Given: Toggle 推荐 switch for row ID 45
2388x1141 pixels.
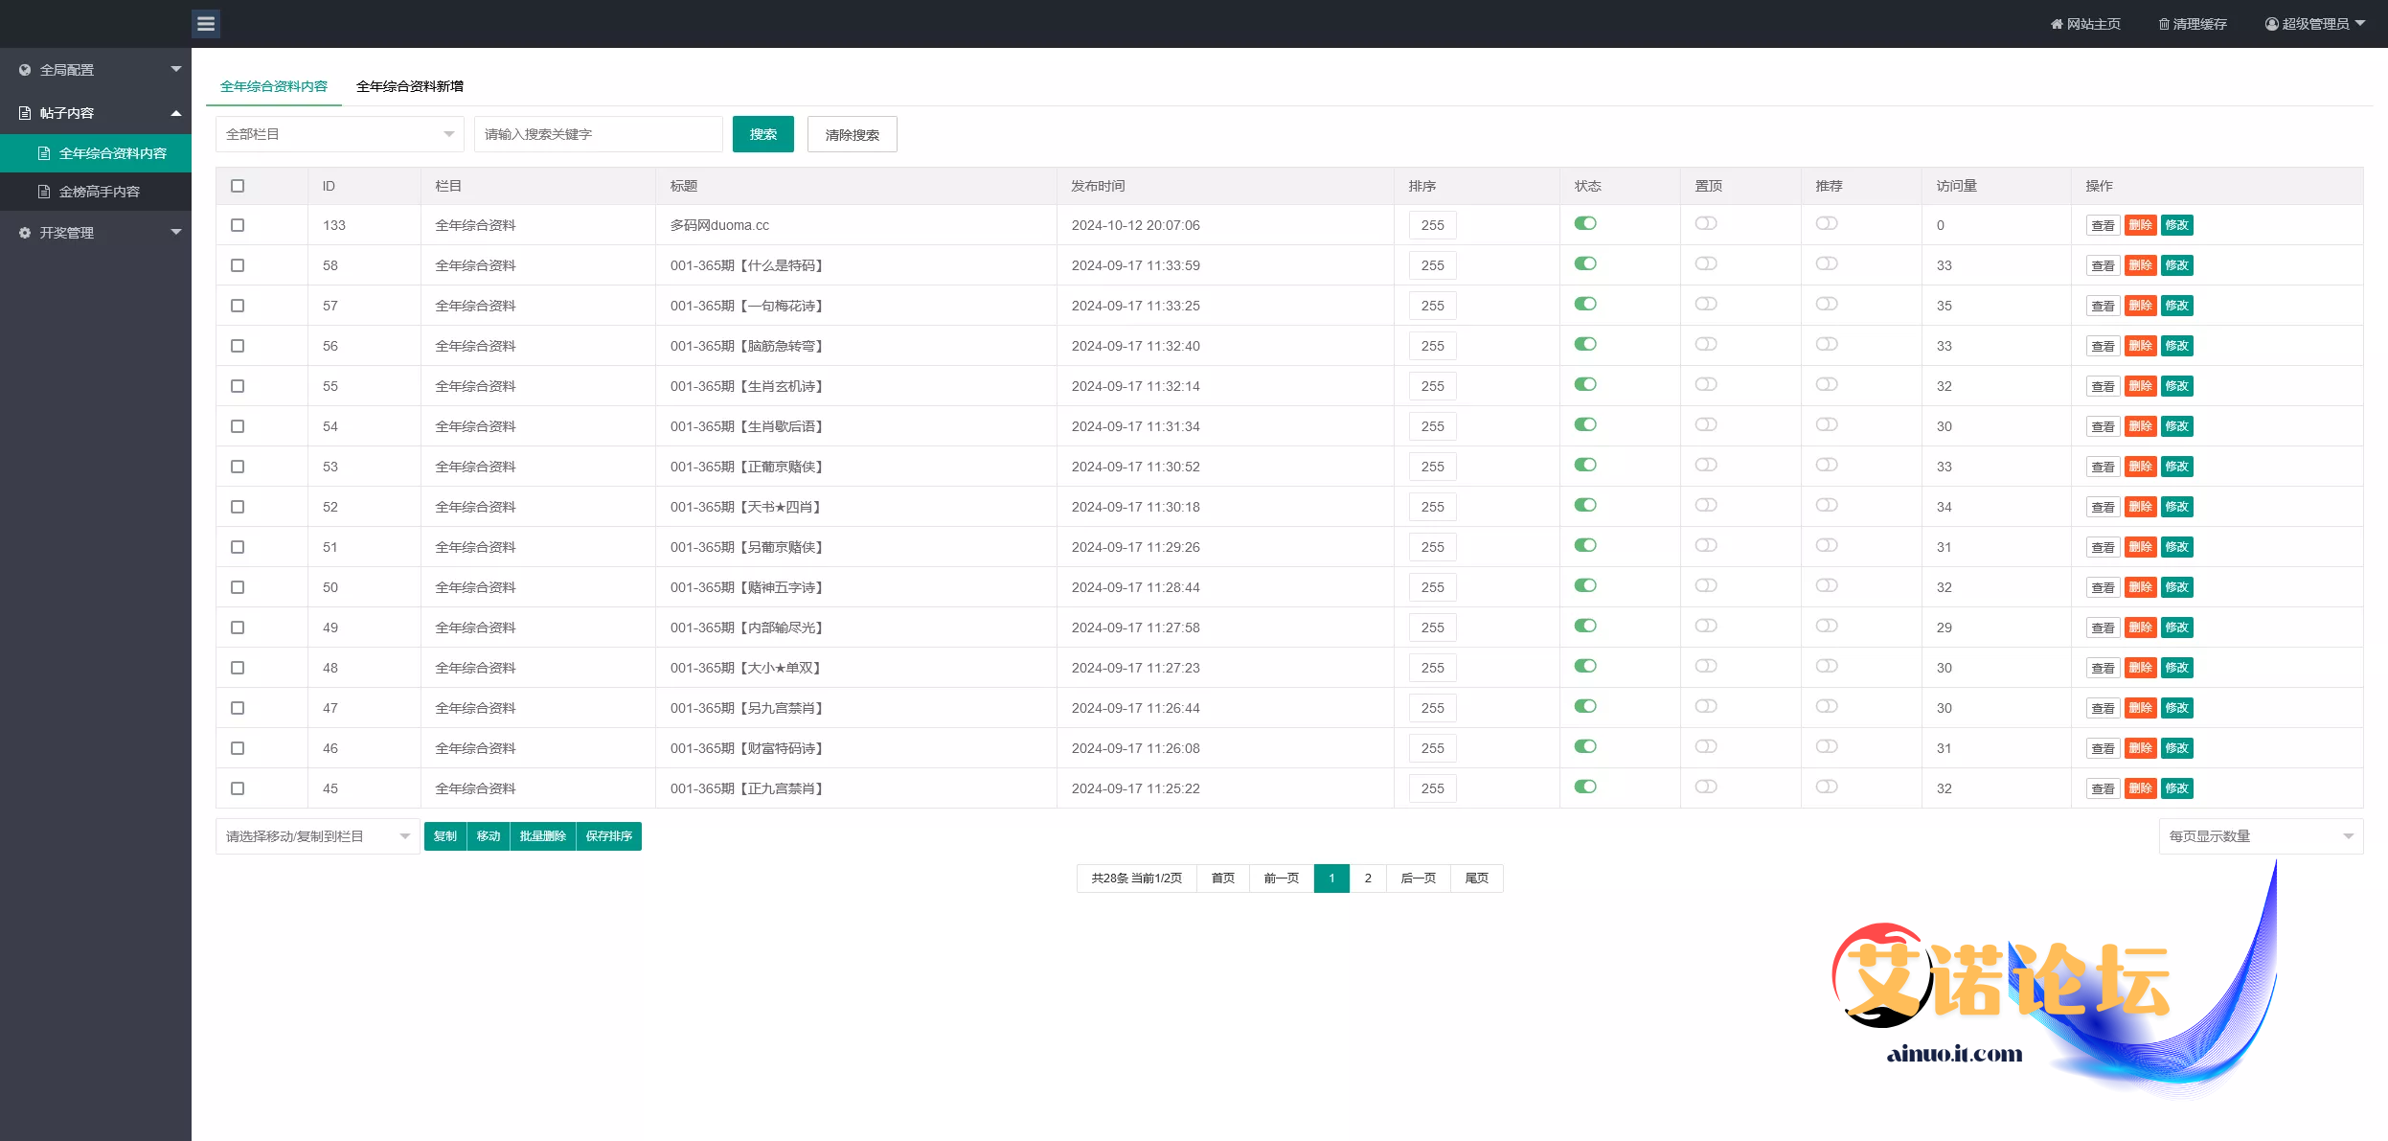Looking at the screenshot, I should point(1827,787).
